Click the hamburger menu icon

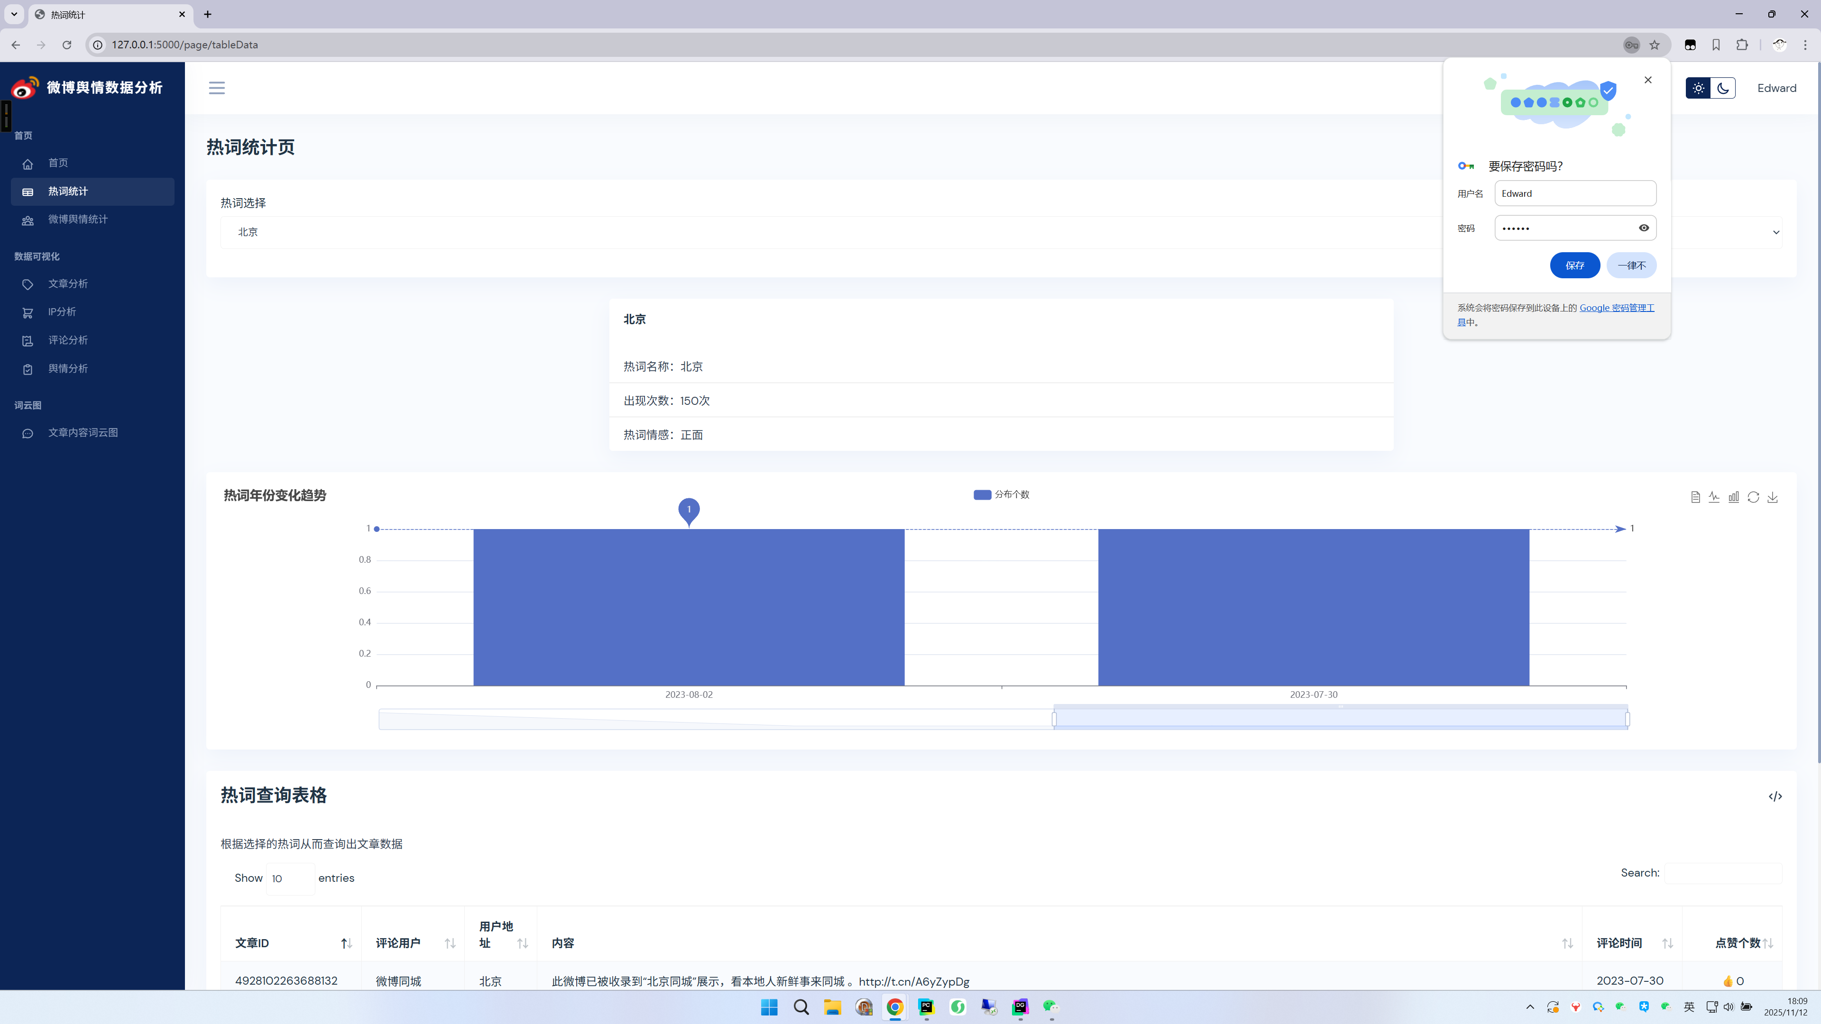click(216, 88)
